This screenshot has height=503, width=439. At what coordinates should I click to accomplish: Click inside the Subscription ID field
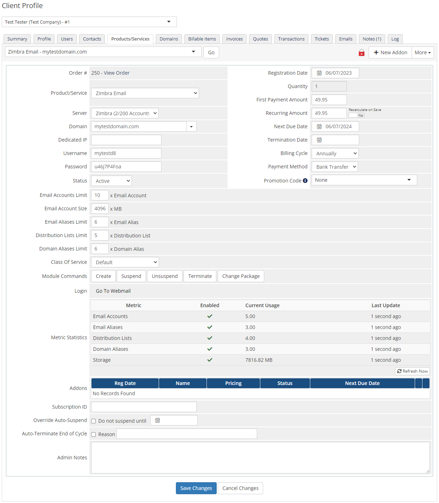(144, 406)
